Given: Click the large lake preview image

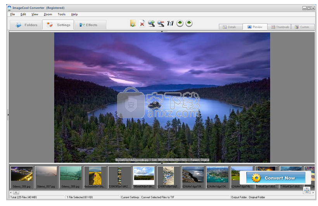Looking at the screenshot, I should [162, 97].
